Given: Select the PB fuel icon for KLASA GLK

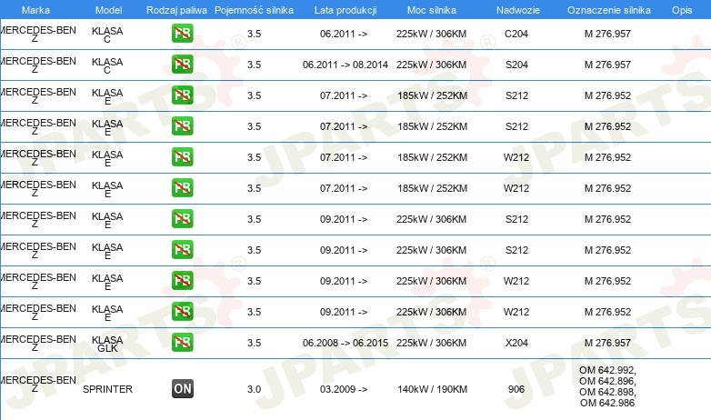Looking at the screenshot, I should pos(182,342).
